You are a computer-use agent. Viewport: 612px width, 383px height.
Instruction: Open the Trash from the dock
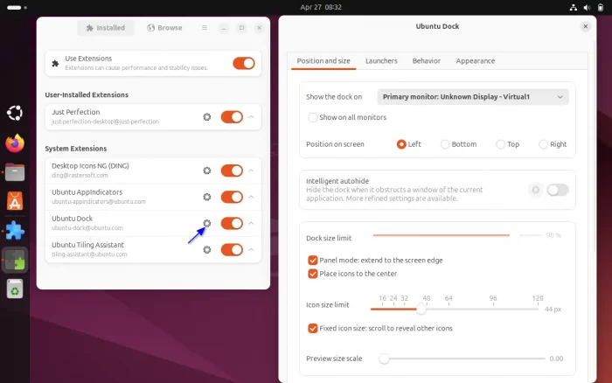(x=15, y=288)
